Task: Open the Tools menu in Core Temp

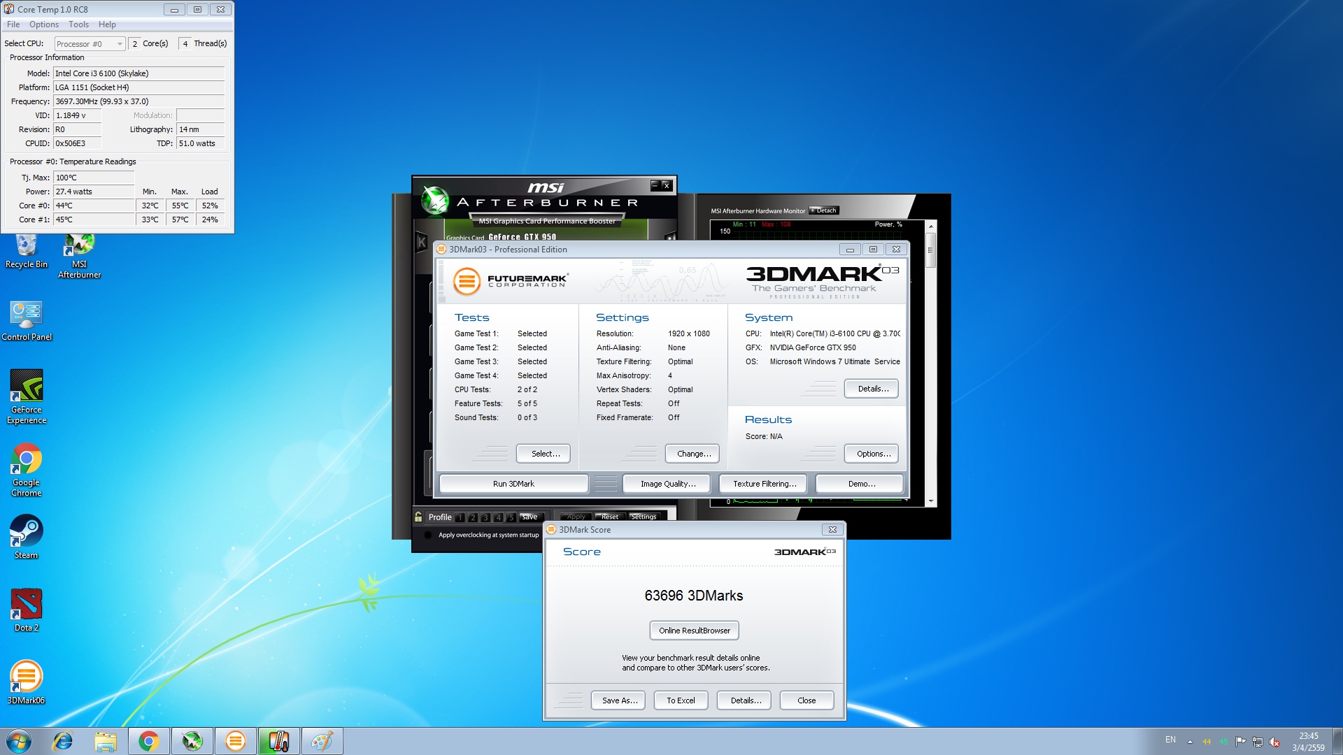Action: pos(78,24)
